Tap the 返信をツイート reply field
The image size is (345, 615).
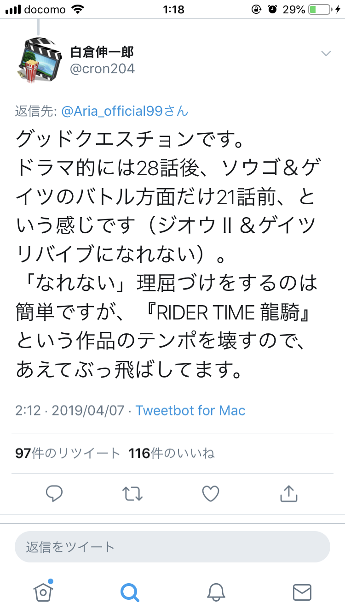[x=172, y=547]
